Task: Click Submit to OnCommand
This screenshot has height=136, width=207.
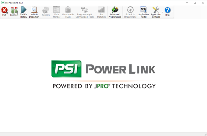Action: [x=130, y=12]
